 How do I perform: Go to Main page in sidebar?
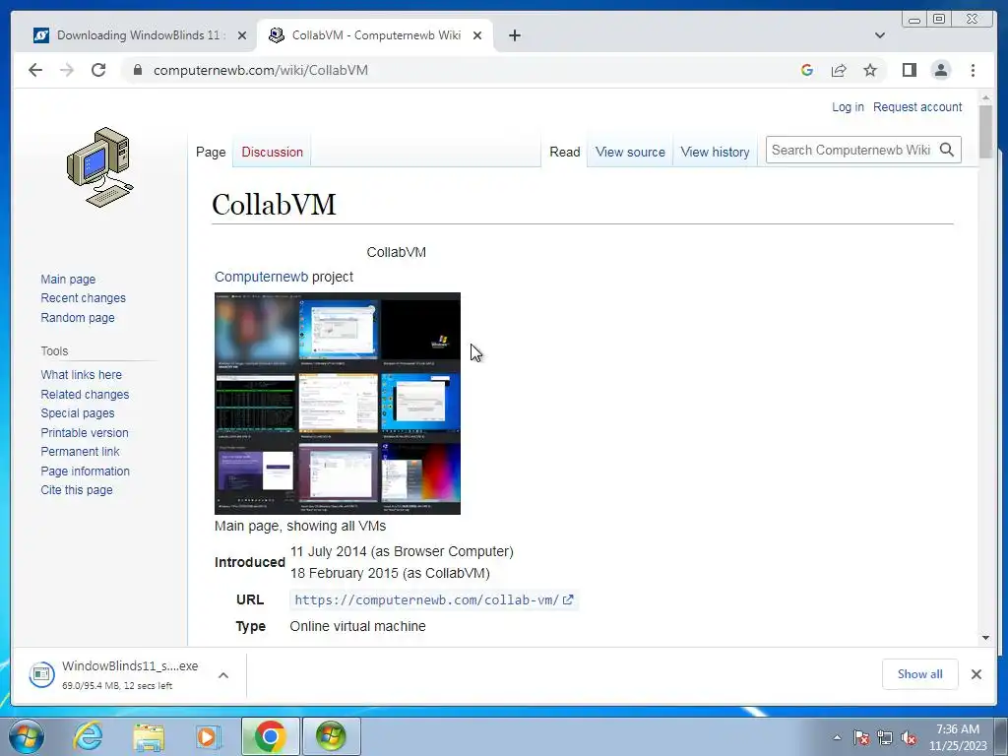(68, 279)
